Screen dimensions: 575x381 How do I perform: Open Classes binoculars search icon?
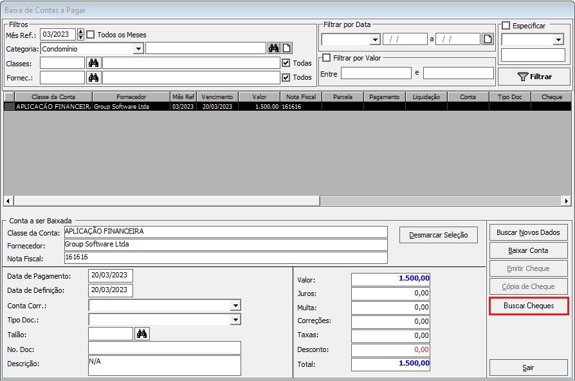(x=93, y=63)
